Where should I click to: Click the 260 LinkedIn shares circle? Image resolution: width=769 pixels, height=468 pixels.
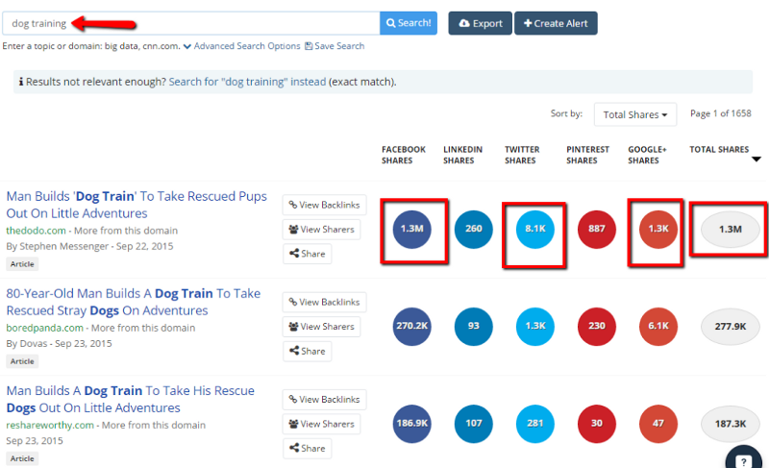(474, 229)
